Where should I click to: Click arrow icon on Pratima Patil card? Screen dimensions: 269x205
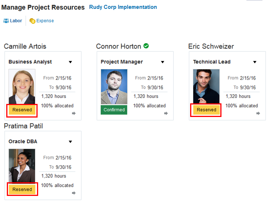74,193
